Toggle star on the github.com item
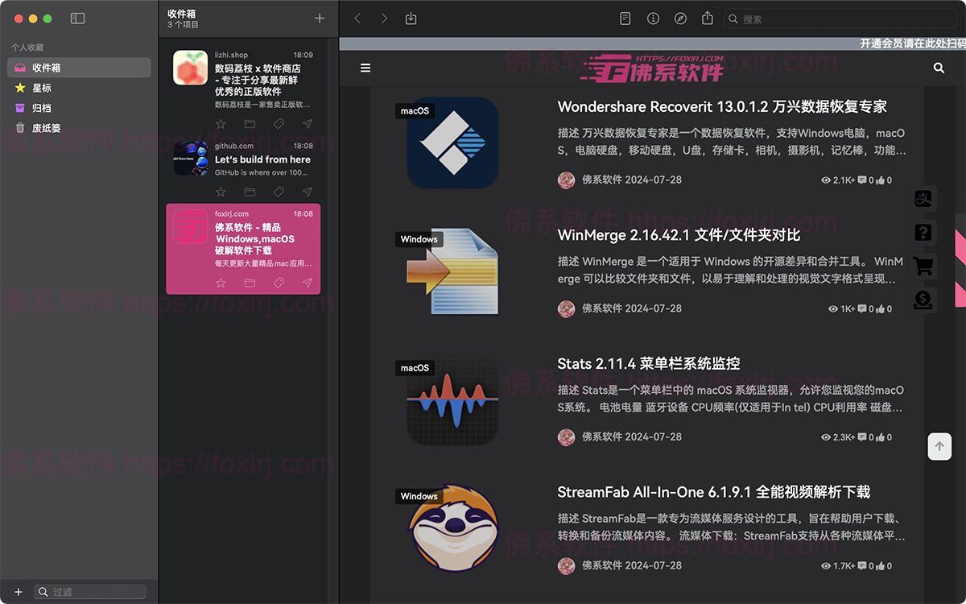This screenshot has width=966, height=604. coord(221,192)
